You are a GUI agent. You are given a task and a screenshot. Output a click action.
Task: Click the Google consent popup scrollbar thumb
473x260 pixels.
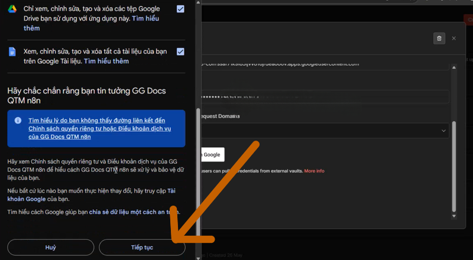click(198, 172)
